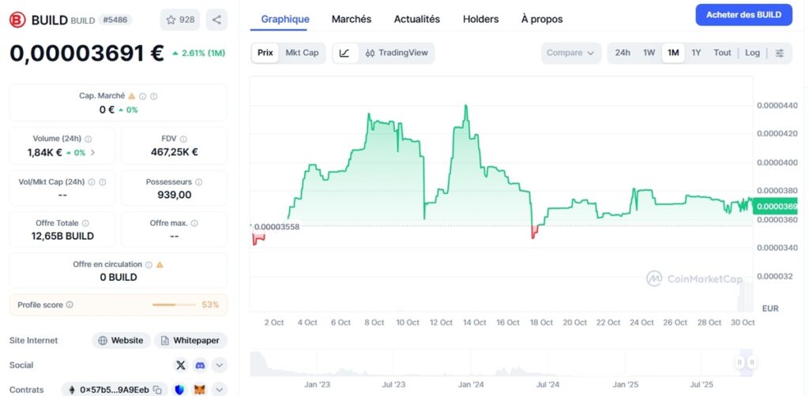Open chart settings sliders icon
The image size is (809, 396).
pos(780,53)
